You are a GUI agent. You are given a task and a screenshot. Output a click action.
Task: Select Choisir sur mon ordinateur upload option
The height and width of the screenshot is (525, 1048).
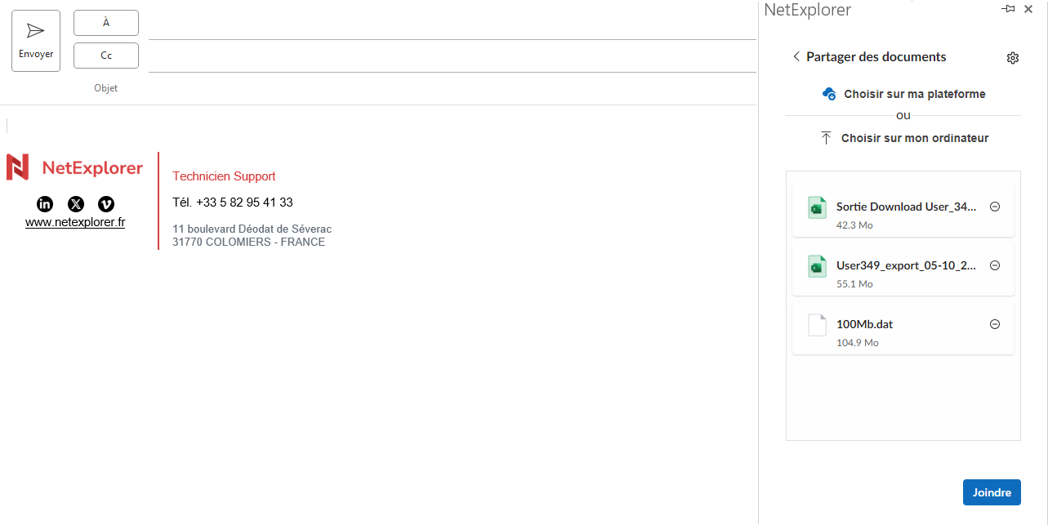pyautogui.click(x=903, y=138)
